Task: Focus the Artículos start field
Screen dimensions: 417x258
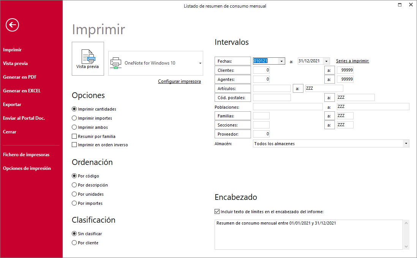Action: point(272,88)
